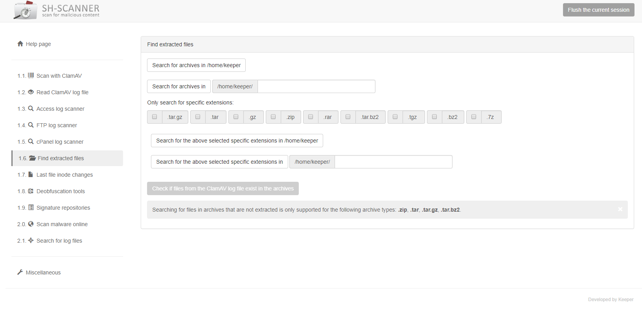Tick the .gz extension checkbox

(236, 117)
